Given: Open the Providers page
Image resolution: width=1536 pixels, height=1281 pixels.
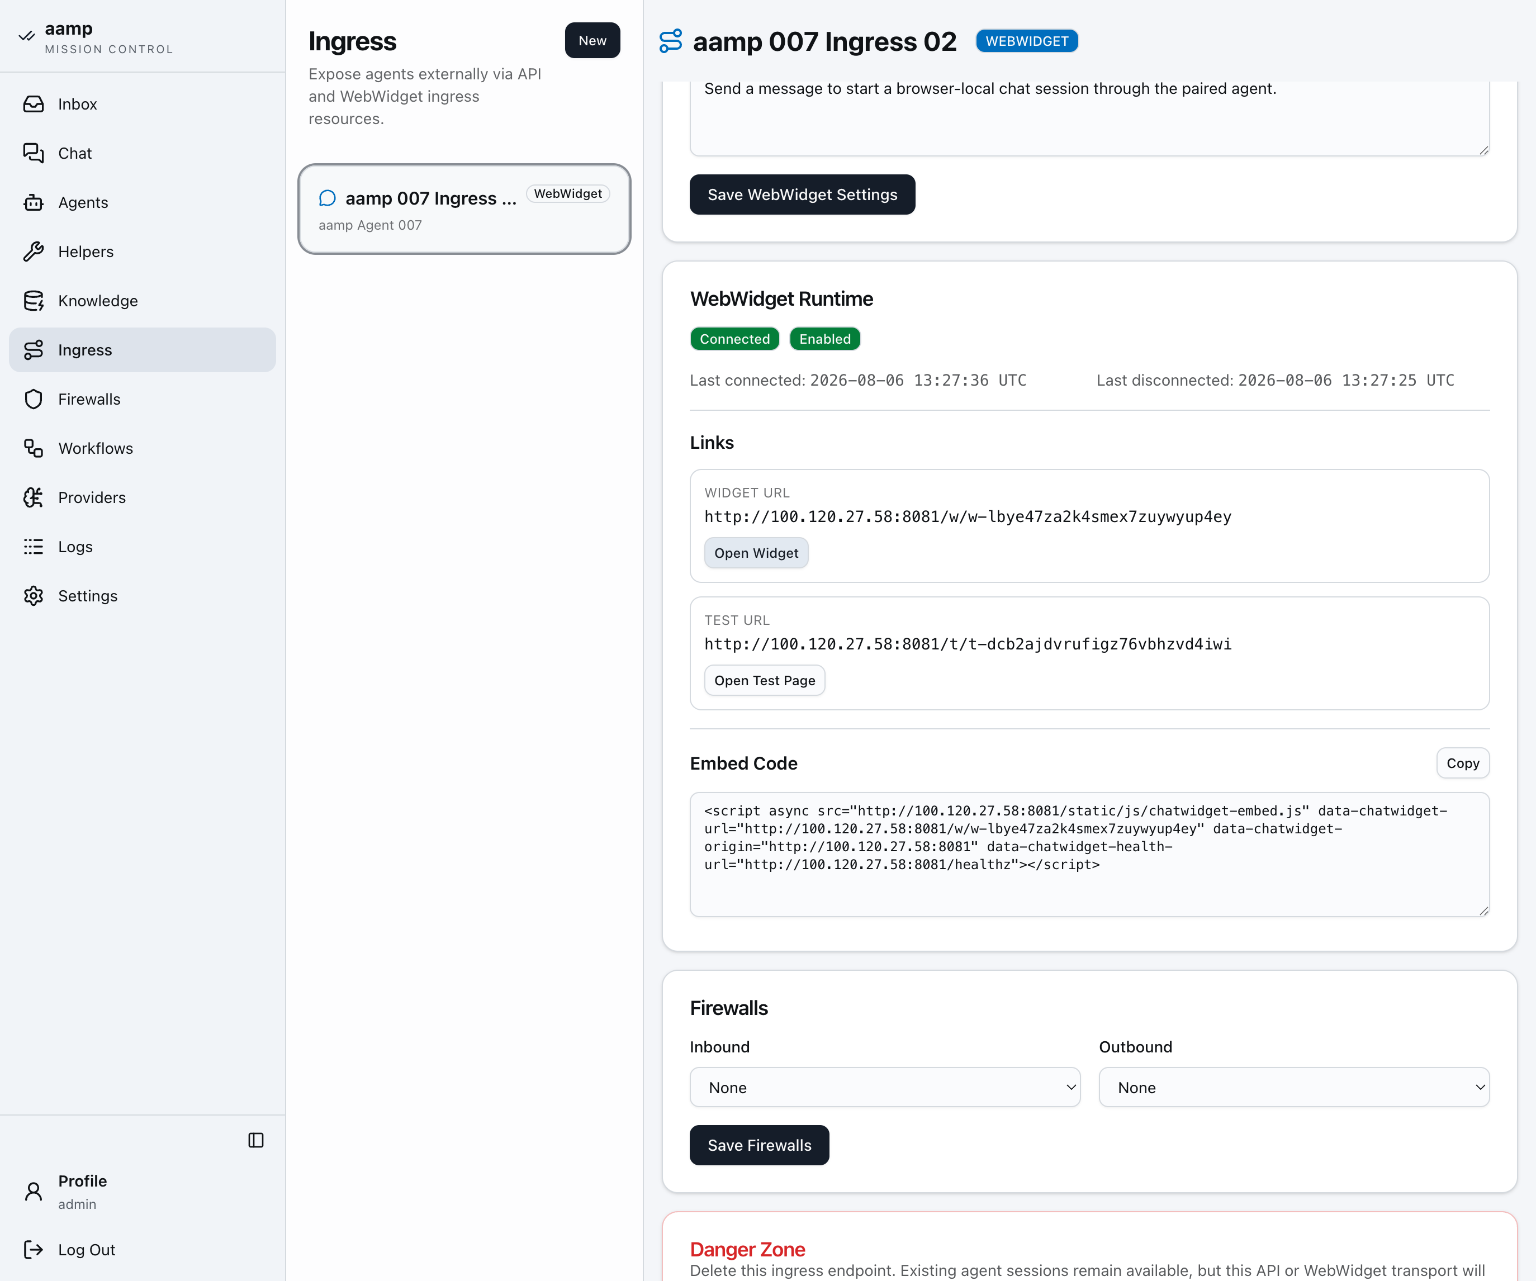Looking at the screenshot, I should click(143, 497).
